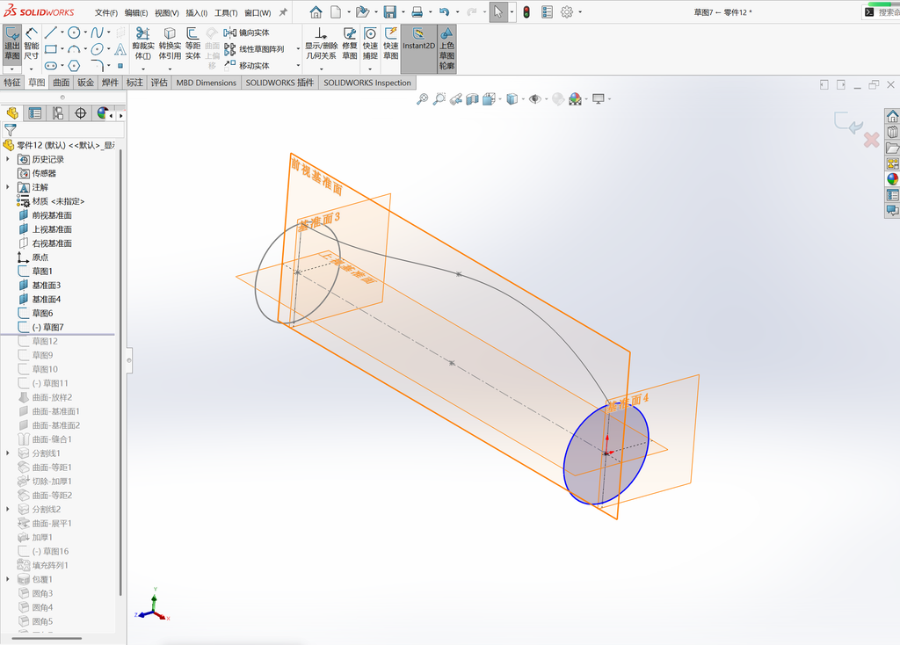The height and width of the screenshot is (645, 900).
Task: Select the Text (A) sketch tool
Action: tap(120, 49)
